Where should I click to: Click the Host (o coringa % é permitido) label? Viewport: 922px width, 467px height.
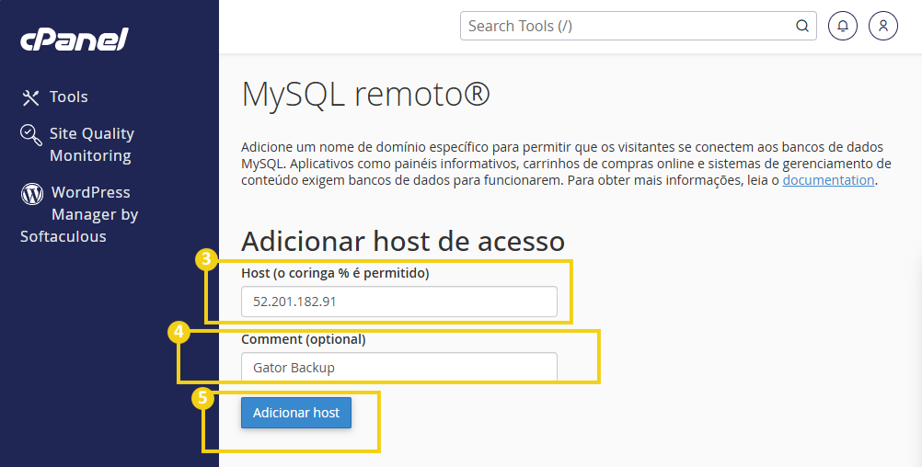pos(335,273)
